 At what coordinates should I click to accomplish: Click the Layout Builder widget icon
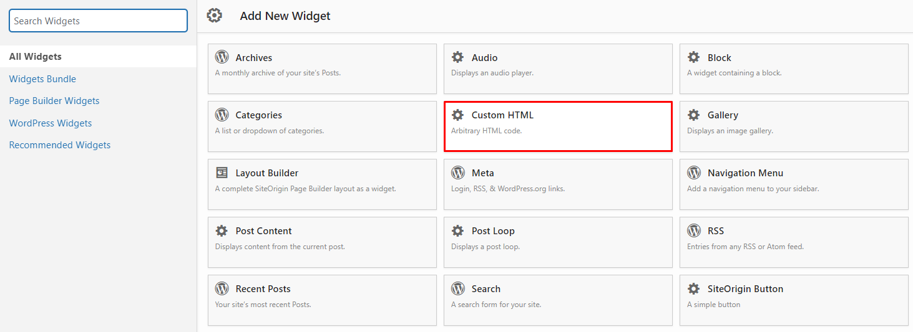pyautogui.click(x=222, y=173)
